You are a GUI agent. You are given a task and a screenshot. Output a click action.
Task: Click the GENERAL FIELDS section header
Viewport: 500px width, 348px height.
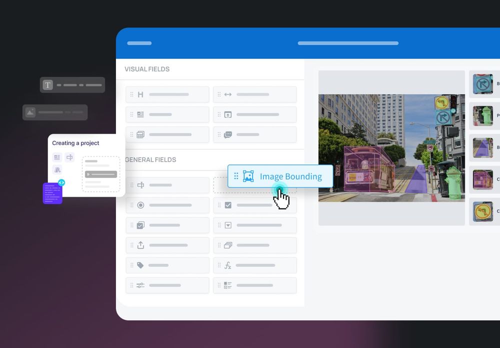(x=150, y=160)
